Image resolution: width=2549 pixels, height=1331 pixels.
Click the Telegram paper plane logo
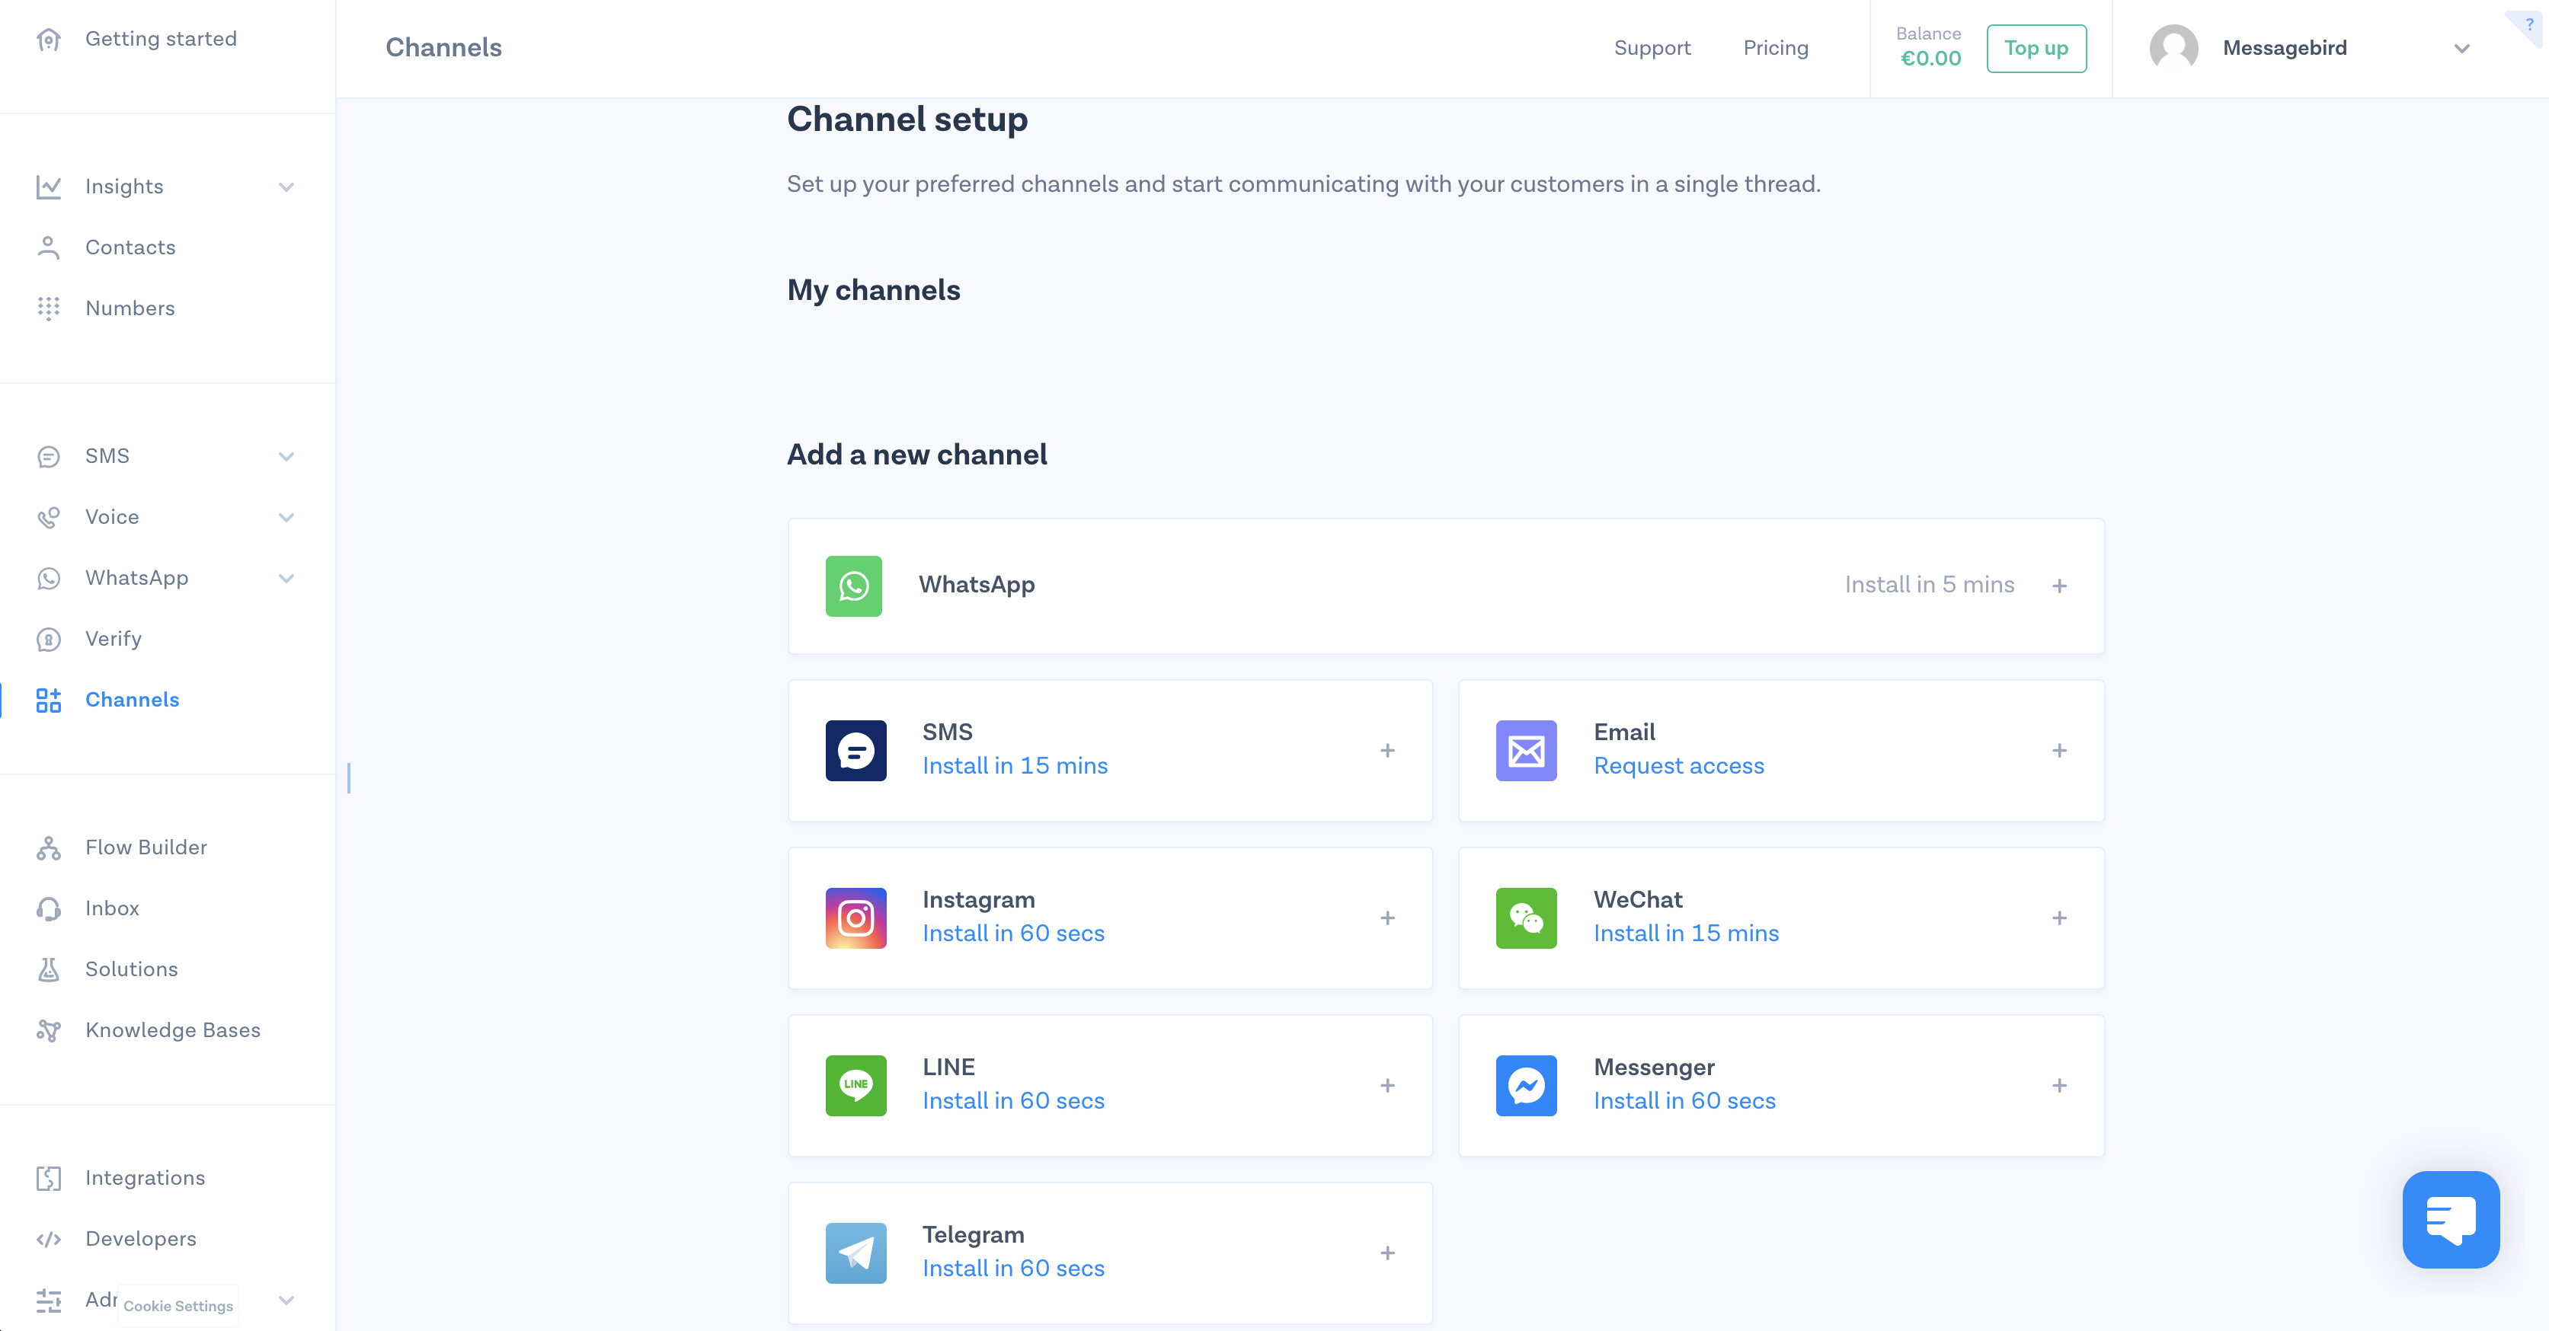pos(856,1254)
